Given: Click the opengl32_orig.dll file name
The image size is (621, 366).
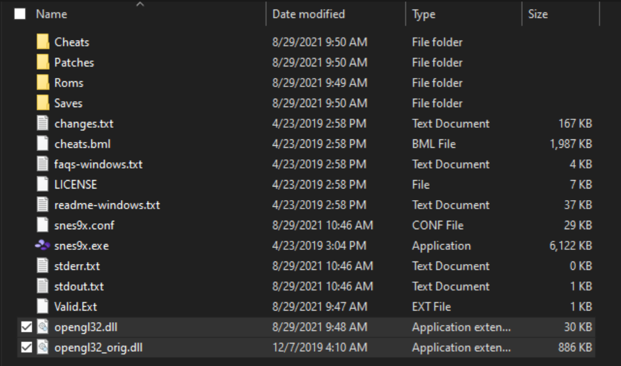Looking at the screenshot, I should coord(98,347).
